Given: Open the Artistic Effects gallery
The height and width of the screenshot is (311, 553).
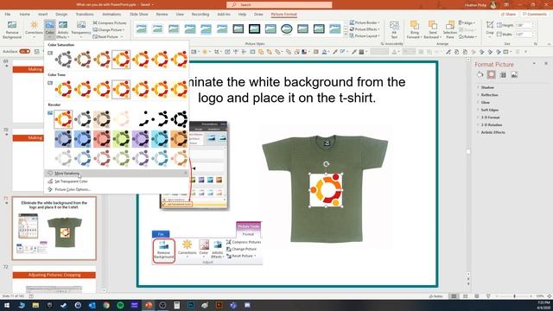Looking at the screenshot, I should tap(63, 29).
